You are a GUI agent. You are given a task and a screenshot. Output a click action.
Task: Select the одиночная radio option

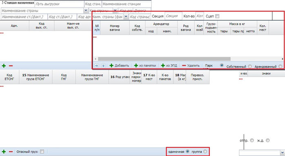pos(187,152)
